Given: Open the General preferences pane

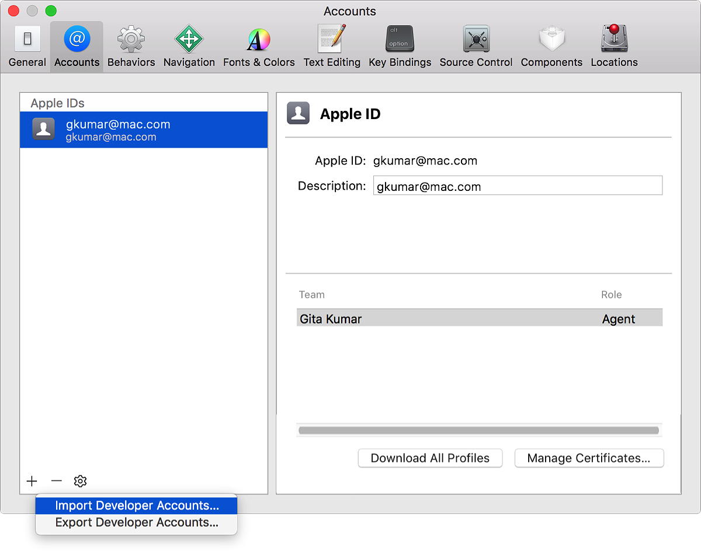Looking at the screenshot, I should coord(27,47).
